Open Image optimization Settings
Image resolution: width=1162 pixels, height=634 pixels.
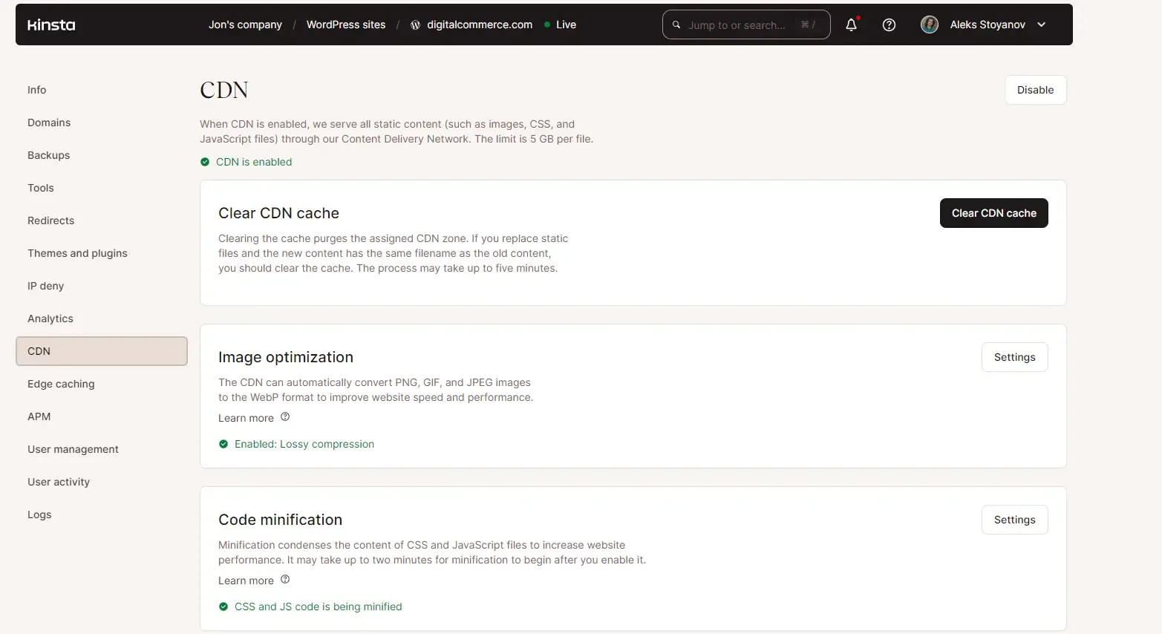point(1014,356)
